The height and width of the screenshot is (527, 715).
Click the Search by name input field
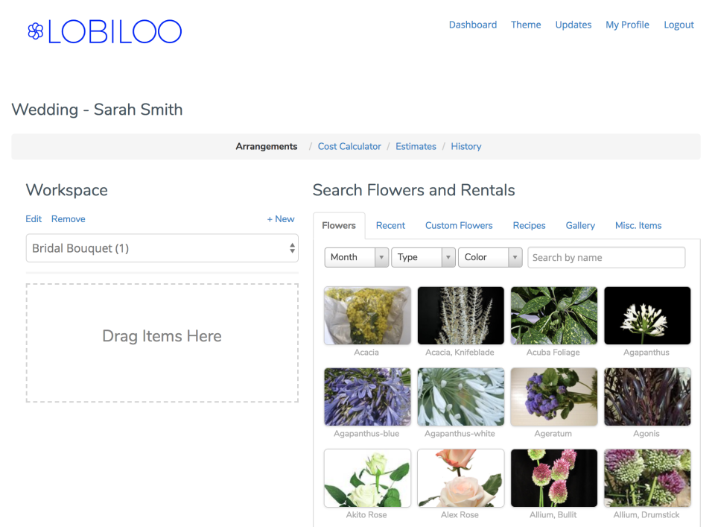[606, 257]
